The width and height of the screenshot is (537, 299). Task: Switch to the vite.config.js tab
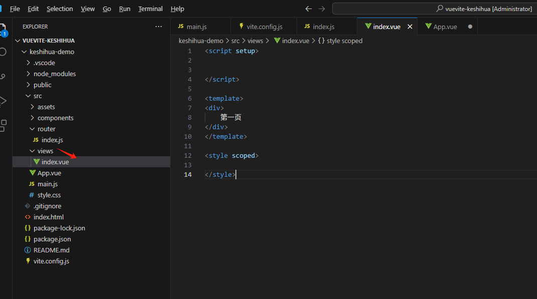pos(264,27)
